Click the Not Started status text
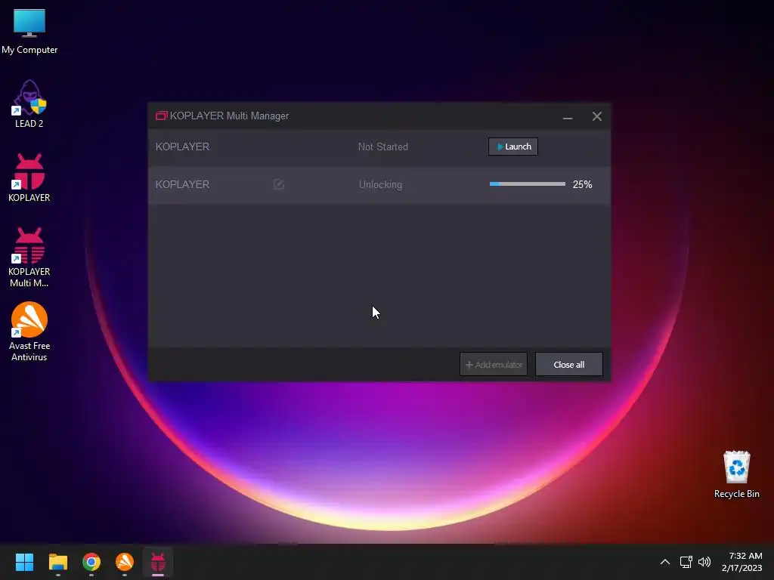This screenshot has height=580, width=774. click(383, 147)
